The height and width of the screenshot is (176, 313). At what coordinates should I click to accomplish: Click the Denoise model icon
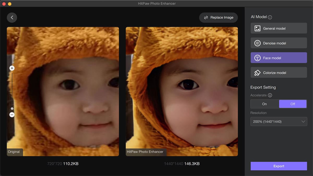[257, 43]
